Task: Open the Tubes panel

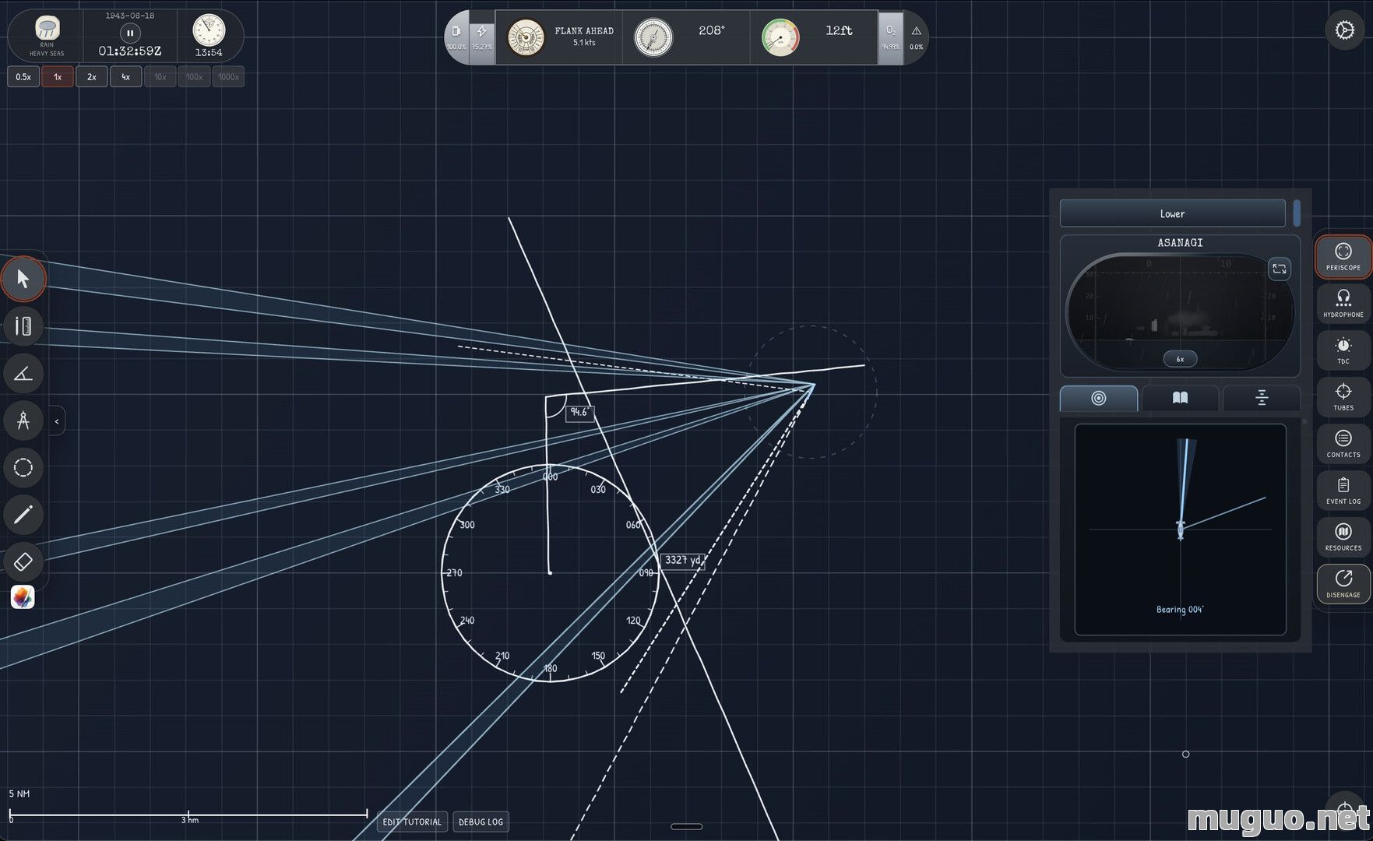Action: pos(1343,396)
